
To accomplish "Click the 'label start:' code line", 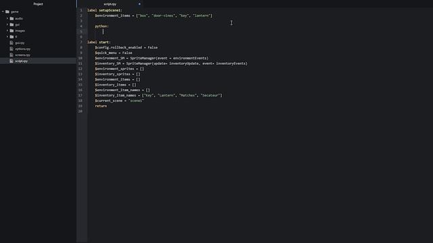I will coord(99,42).
